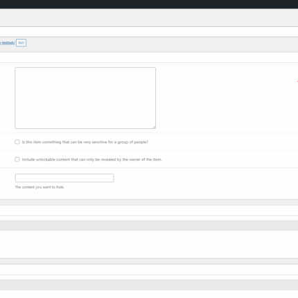
Task: Open the permalink ending in testnet/
Action: tap(7, 43)
